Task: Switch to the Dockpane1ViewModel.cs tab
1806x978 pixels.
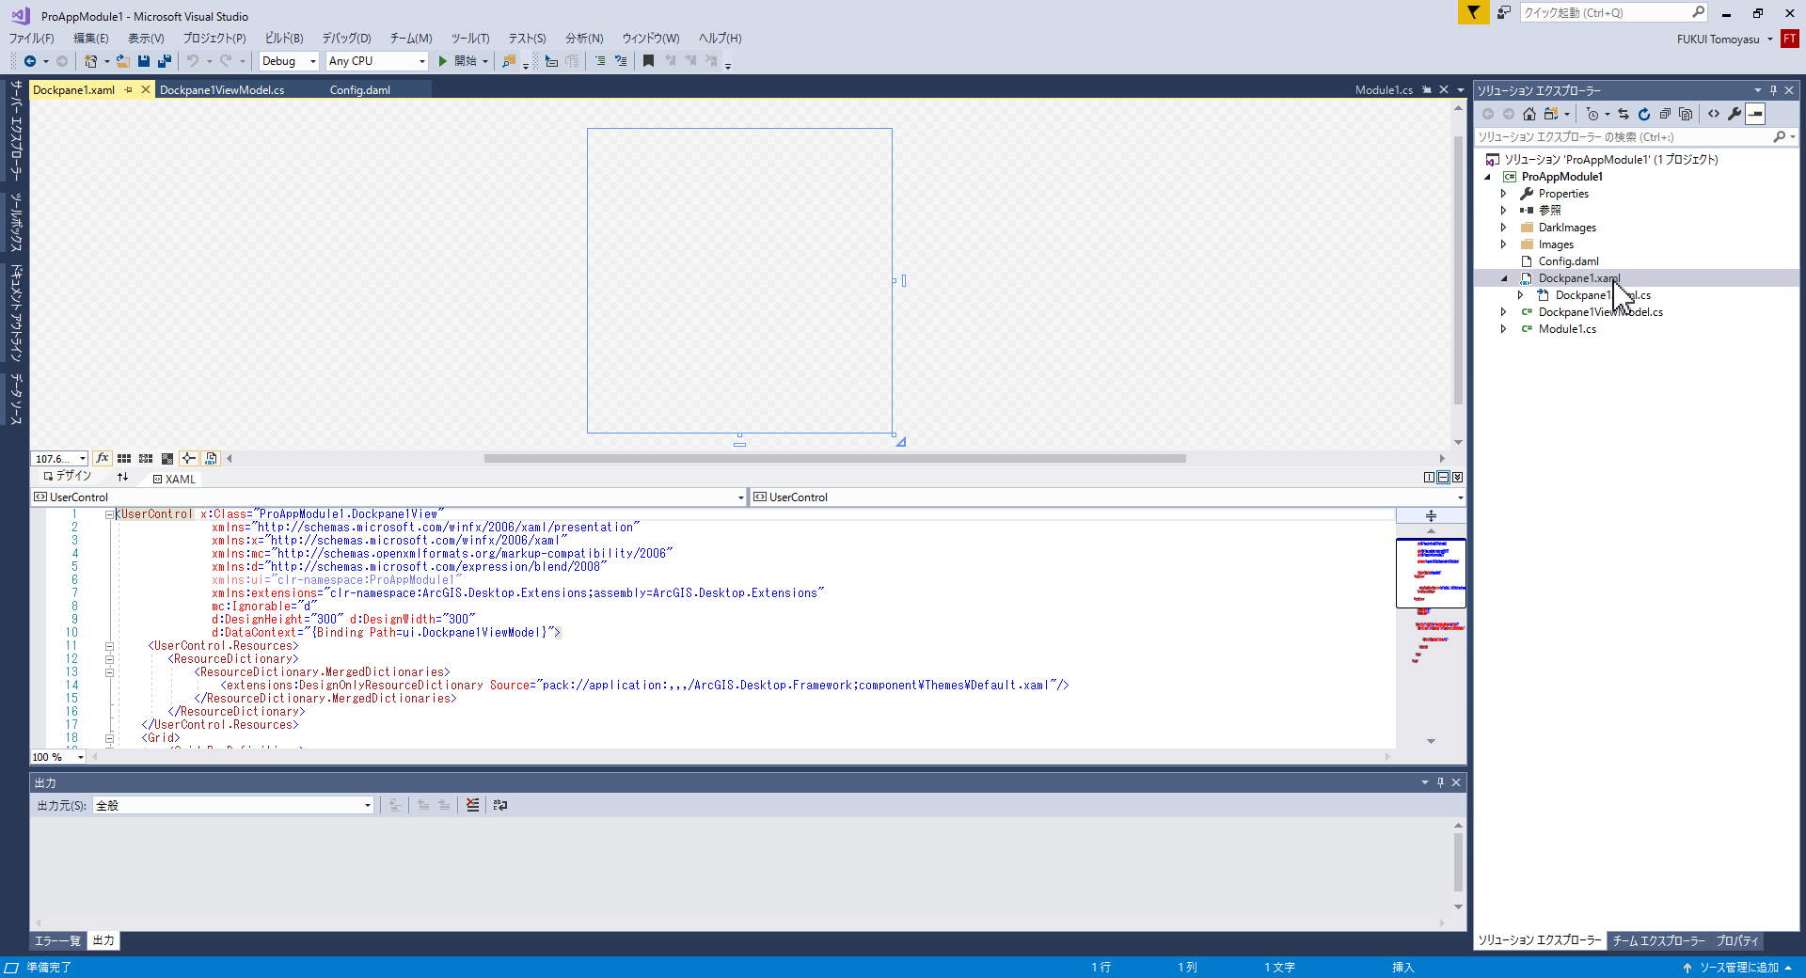Action: [222, 90]
